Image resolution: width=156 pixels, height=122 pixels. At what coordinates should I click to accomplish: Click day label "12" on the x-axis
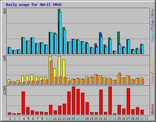point(59,119)
